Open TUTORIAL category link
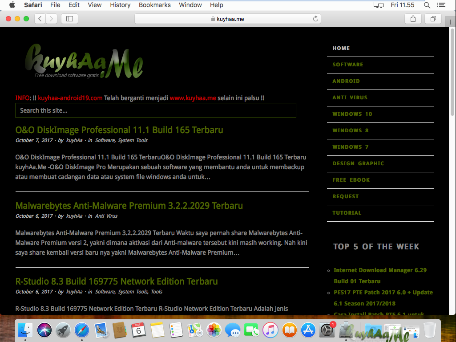The width and height of the screenshot is (456, 342). tap(347, 213)
